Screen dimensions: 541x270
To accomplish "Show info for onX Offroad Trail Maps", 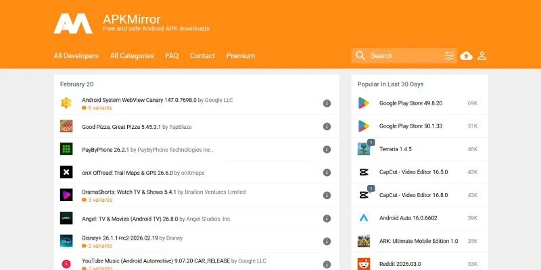I will [x=327, y=172].
